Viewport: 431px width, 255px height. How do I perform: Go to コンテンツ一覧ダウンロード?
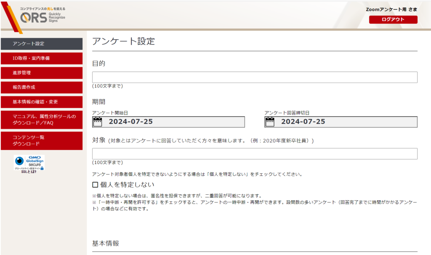42,140
